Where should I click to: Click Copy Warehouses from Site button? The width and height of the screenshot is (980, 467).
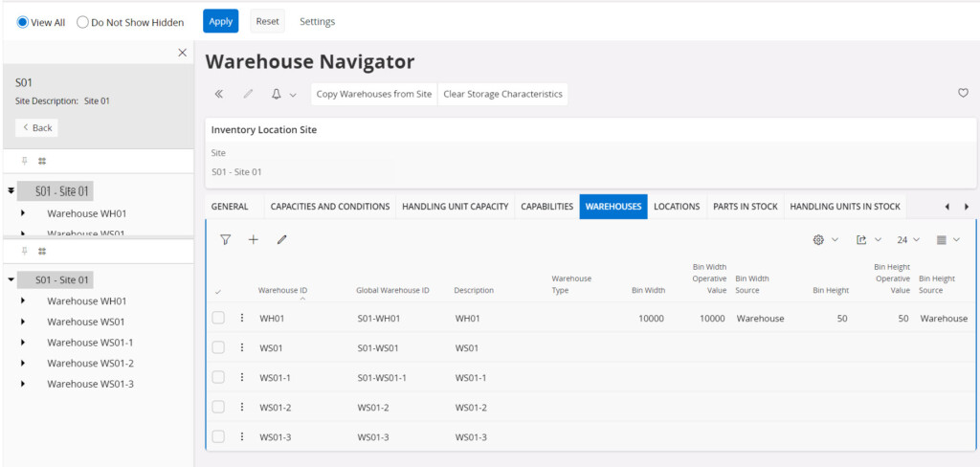(x=373, y=94)
